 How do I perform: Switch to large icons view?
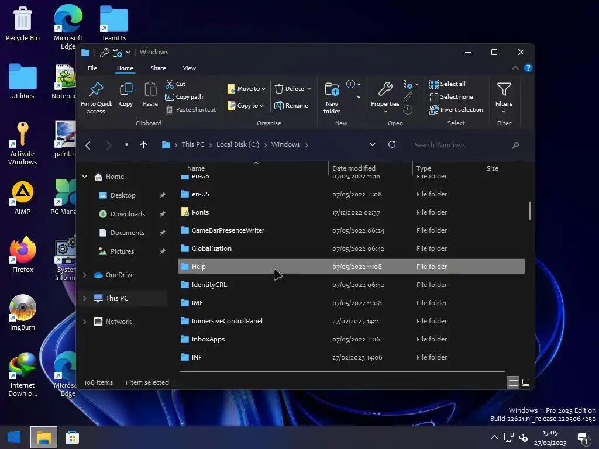tap(526, 382)
